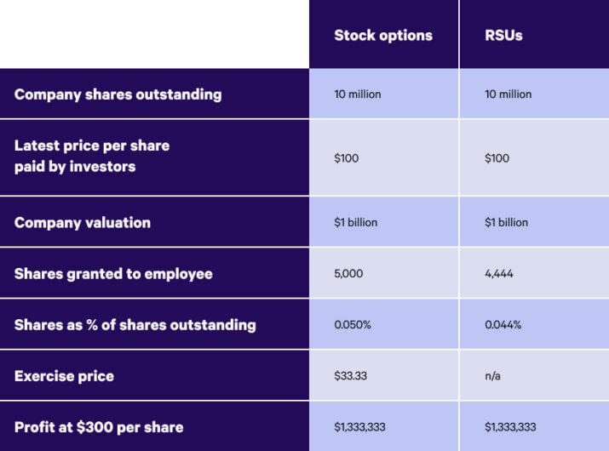Click the Exercise price row label
Image resolution: width=609 pixels, height=451 pixels.
[x=64, y=376]
